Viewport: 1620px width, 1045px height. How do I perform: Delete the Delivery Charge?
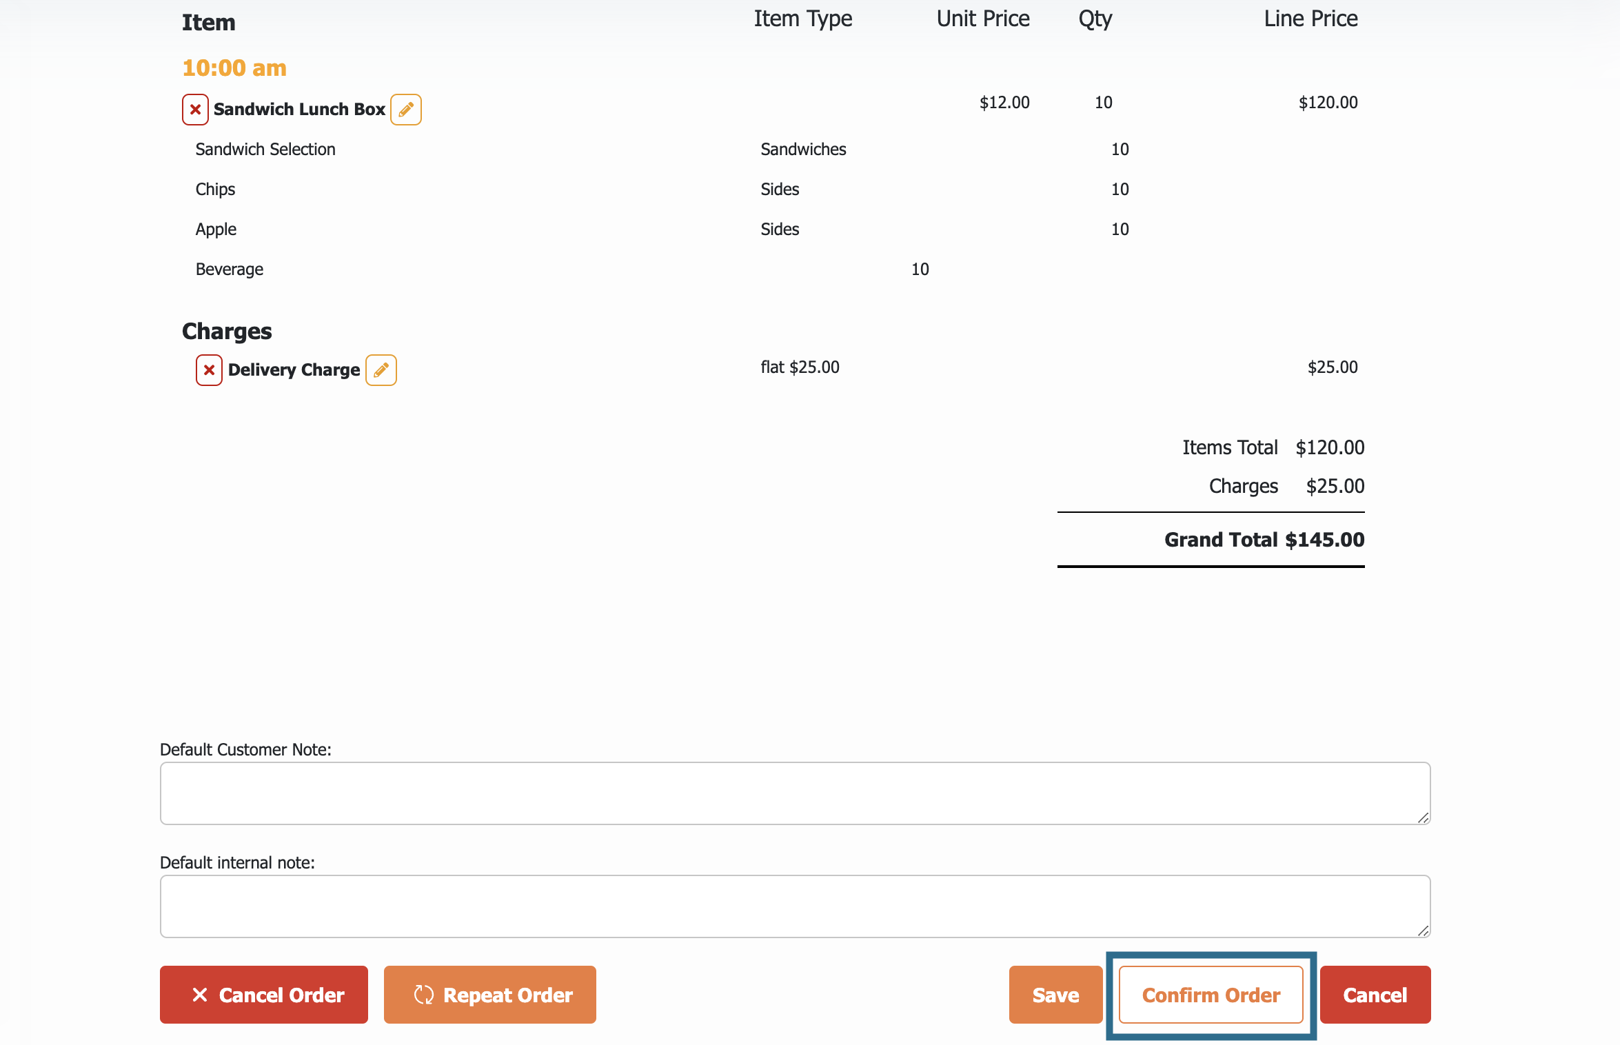click(209, 370)
